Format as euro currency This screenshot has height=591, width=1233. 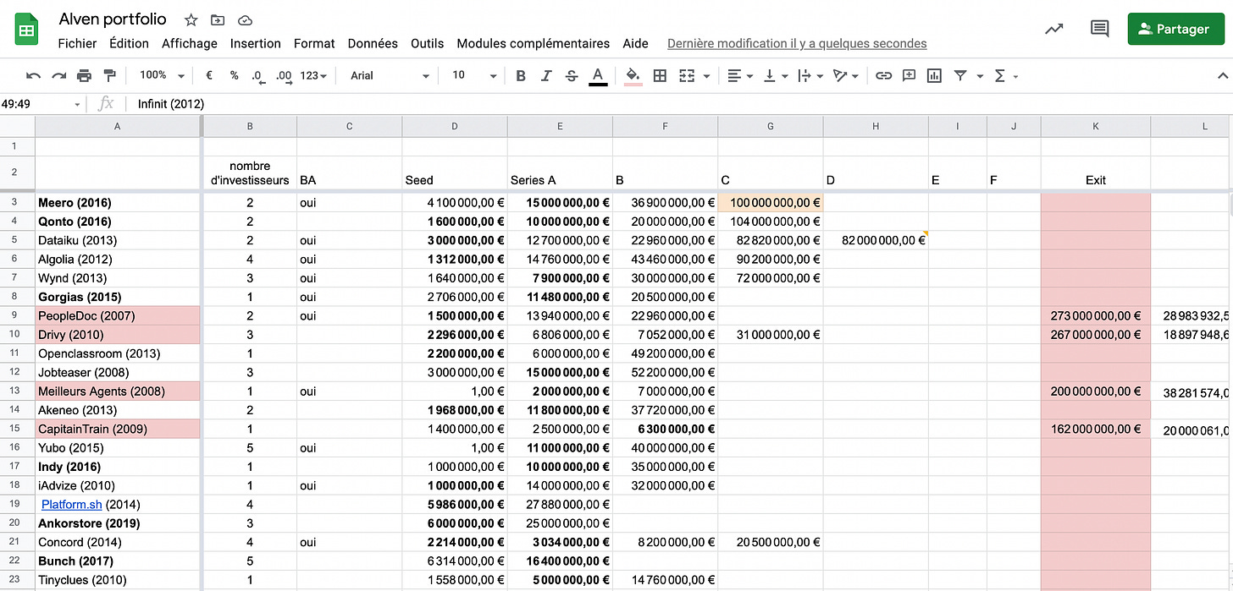(209, 75)
